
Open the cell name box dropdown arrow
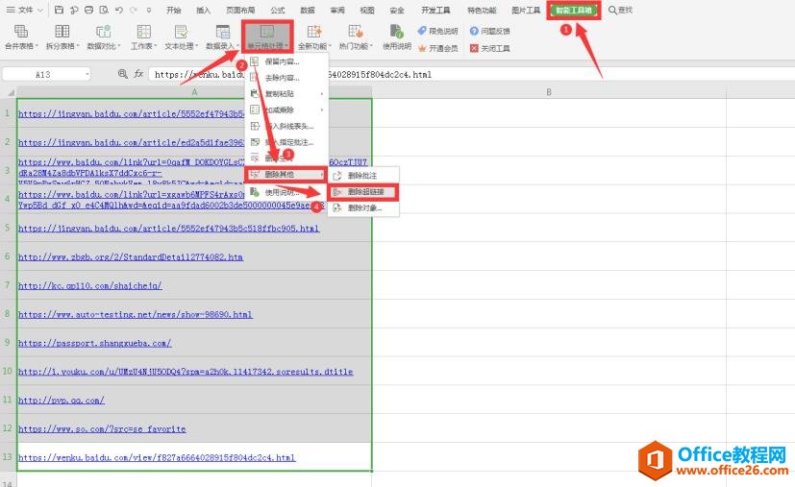(87, 74)
